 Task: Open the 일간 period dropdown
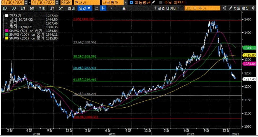tap(85, 8)
